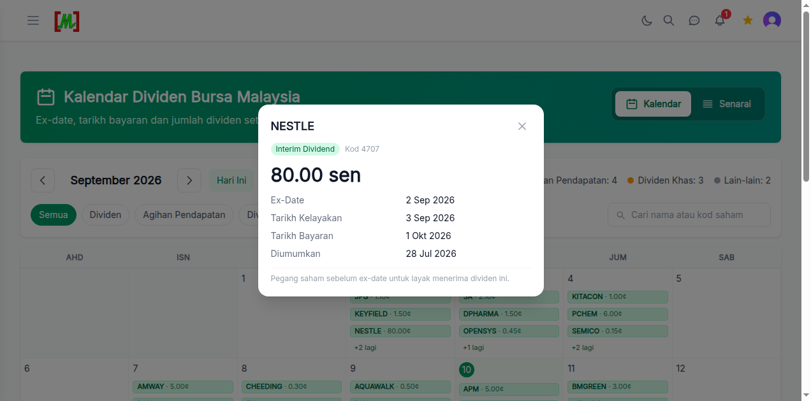The width and height of the screenshot is (811, 401).
Task: Focus the stock name search field
Action: pyautogui.click(x=689, y=215)
